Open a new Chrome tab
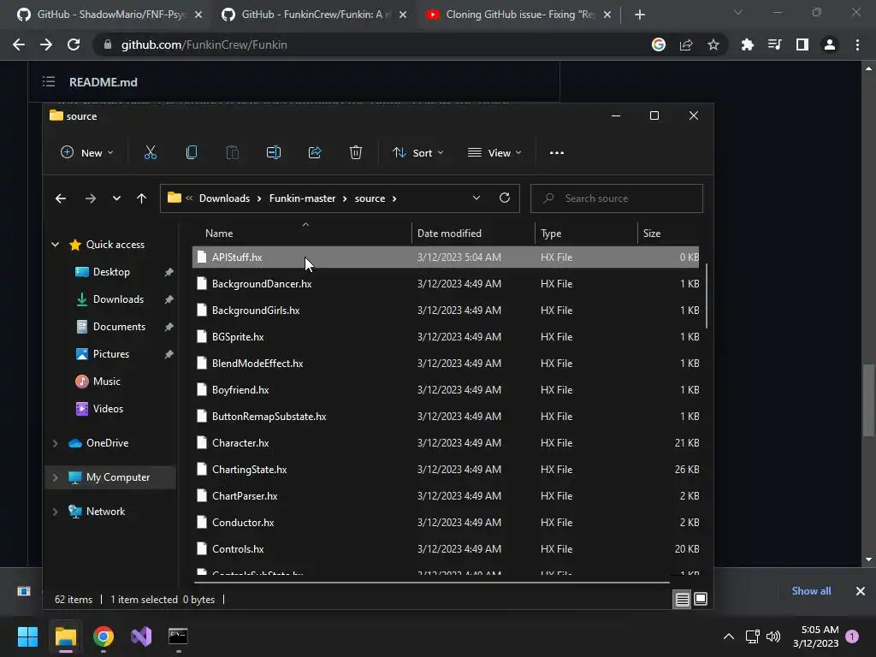 pos(640,15)
